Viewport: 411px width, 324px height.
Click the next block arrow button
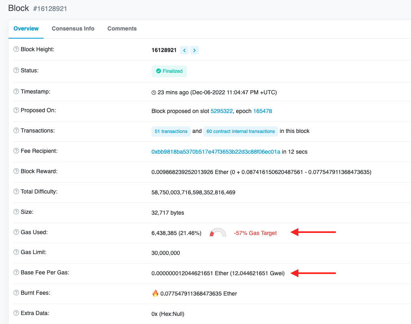194,50
